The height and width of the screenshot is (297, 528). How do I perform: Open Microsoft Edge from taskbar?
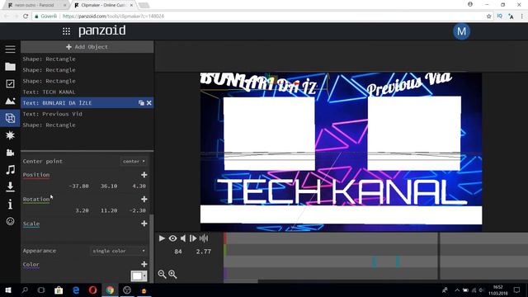click(x=76, y=290)
